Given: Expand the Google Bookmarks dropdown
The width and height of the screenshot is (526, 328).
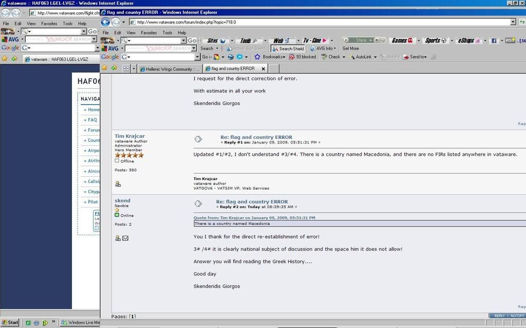Looking at the screenshot, I should point(273,57).
